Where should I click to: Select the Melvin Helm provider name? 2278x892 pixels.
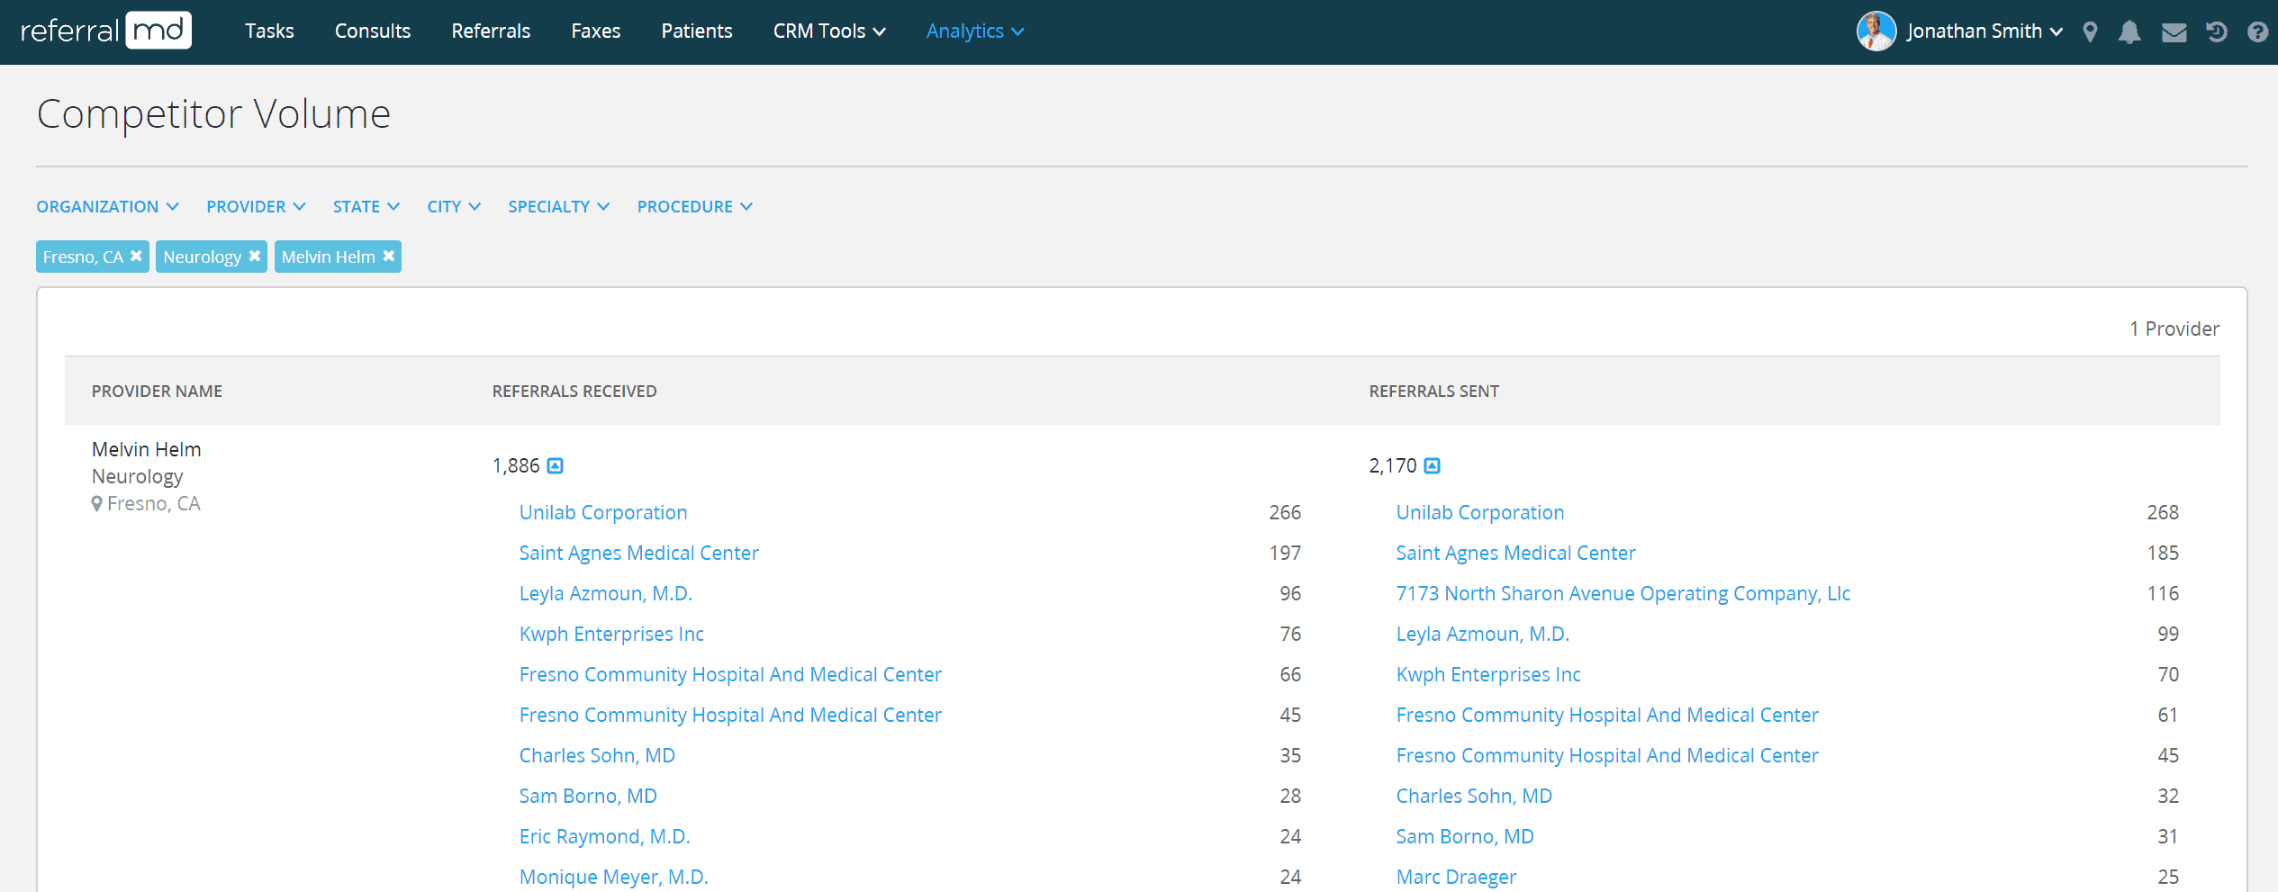click(146, 449)
